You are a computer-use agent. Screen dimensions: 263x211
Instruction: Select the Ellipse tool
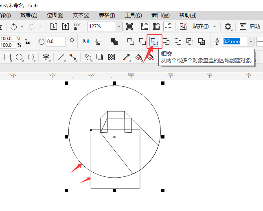coord(19,57)
